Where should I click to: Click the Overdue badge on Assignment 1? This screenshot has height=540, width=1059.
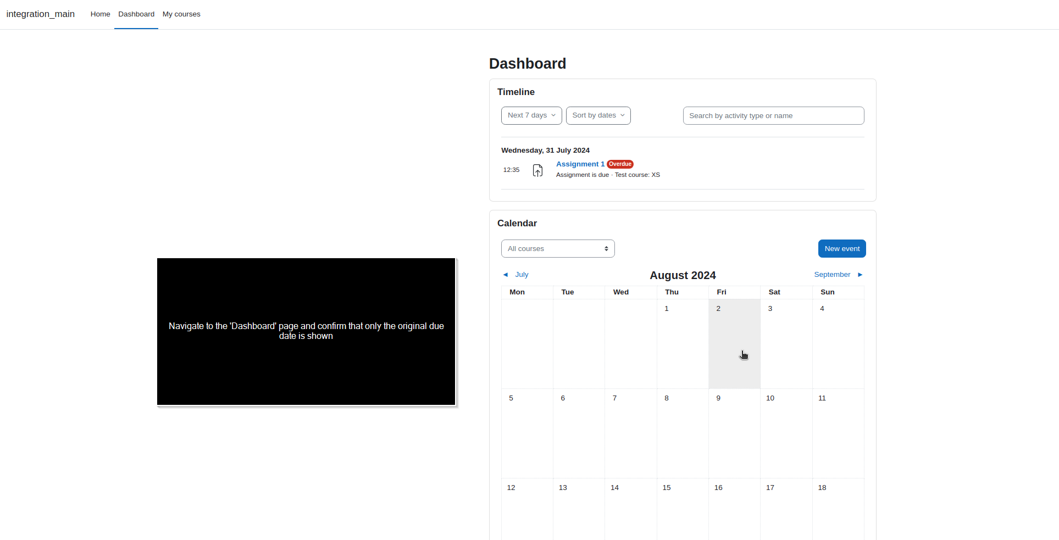pyautogui.click(x=620, y=164)
